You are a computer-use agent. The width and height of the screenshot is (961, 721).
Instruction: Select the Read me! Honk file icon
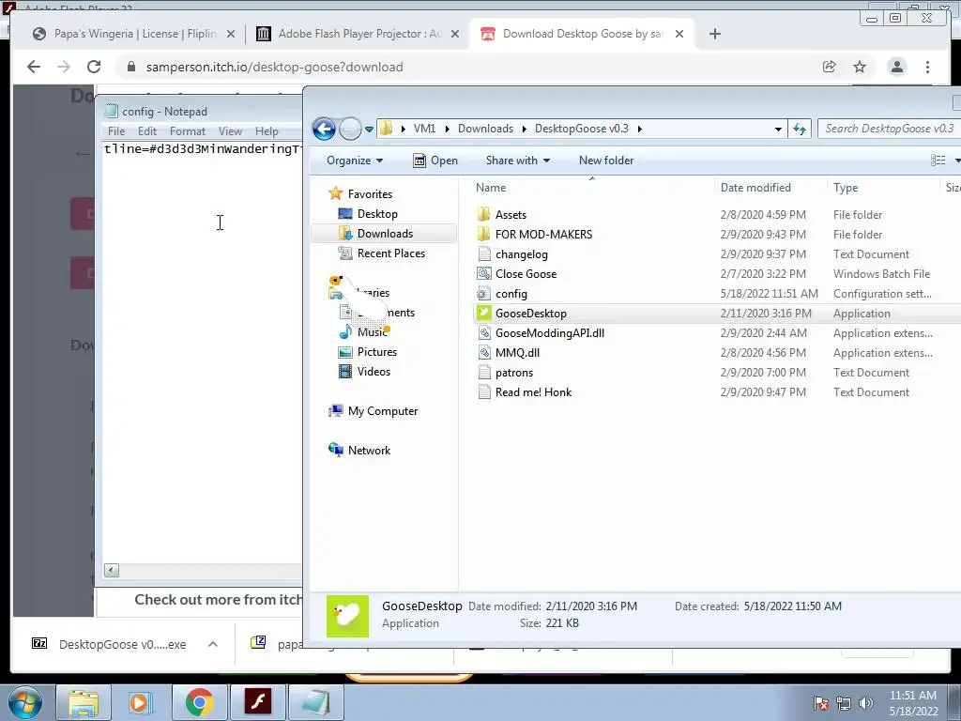[484, 391]
